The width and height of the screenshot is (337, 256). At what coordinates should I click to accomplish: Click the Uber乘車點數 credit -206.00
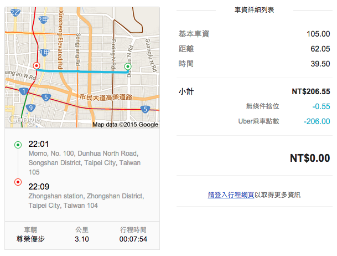click(317, 121)
